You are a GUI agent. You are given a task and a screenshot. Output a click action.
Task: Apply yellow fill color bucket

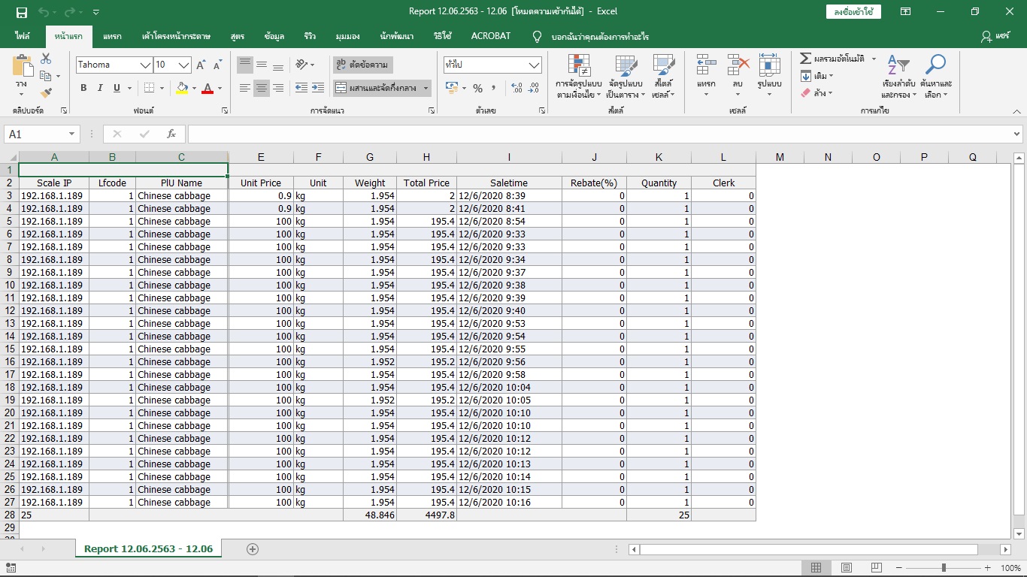tap(182, 88)
